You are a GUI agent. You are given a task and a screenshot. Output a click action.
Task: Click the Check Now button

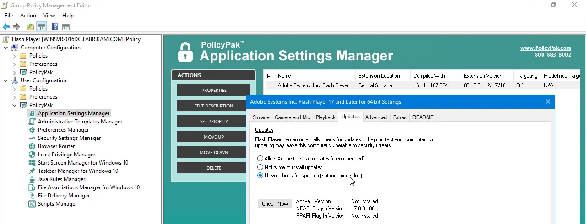tap(275, 204)
